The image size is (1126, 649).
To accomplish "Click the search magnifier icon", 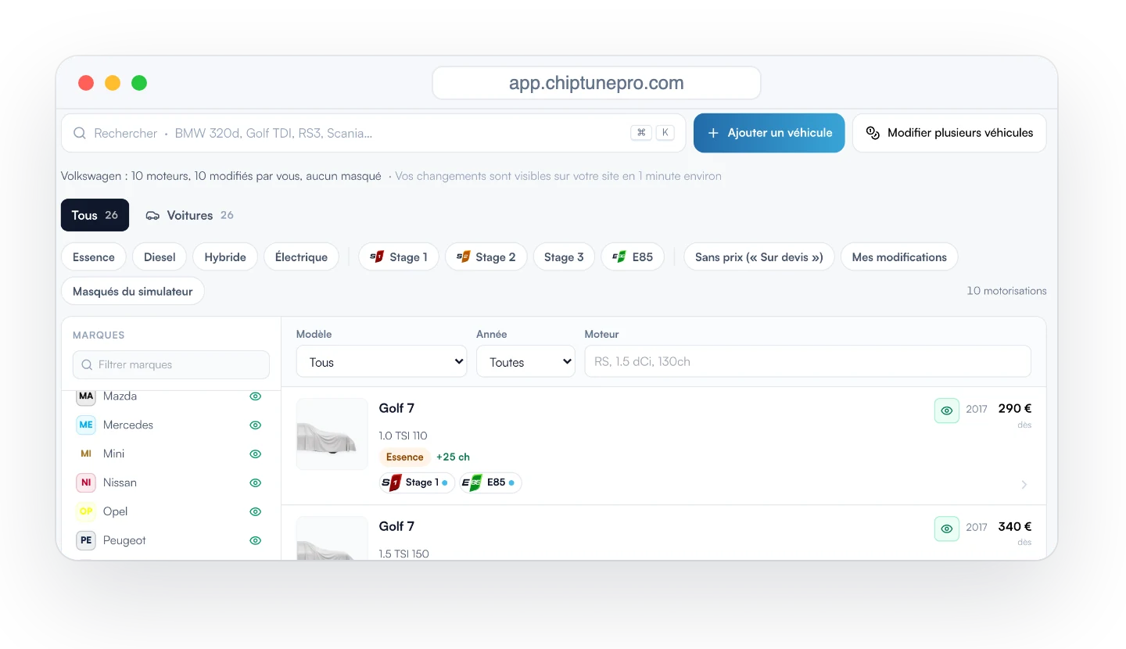I will point(80,133).
